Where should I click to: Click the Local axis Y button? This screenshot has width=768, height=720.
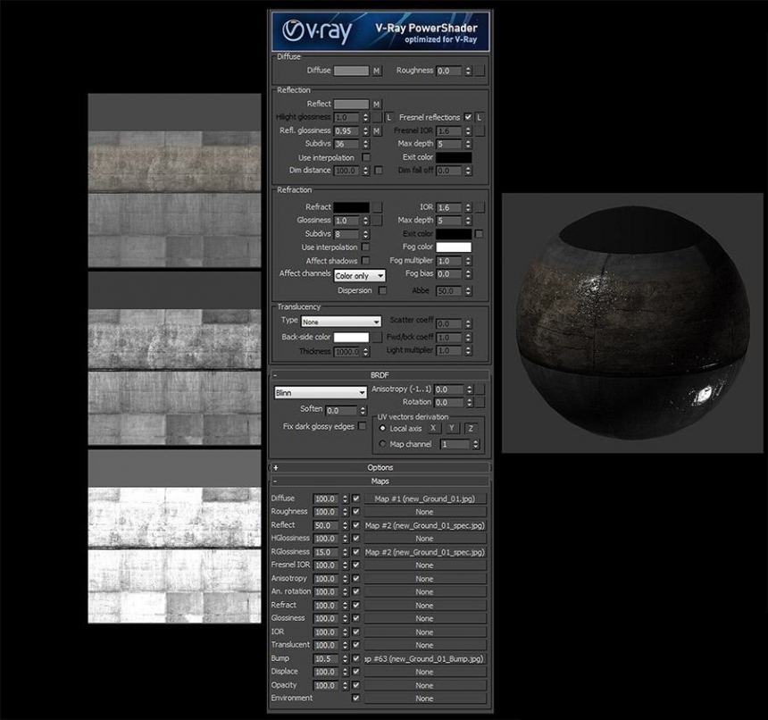point(452,429)
